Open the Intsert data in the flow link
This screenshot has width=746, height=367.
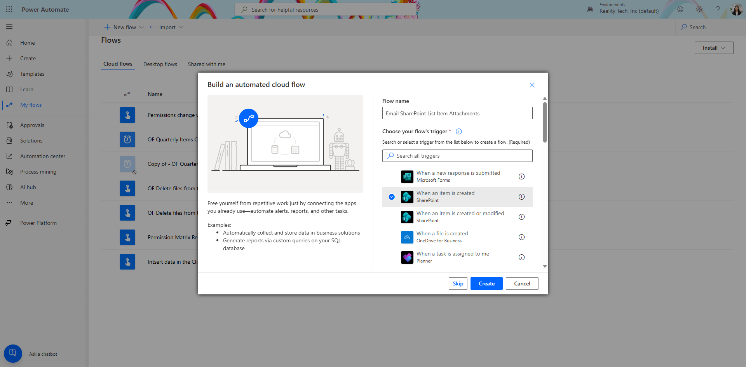tap(173, 262)
